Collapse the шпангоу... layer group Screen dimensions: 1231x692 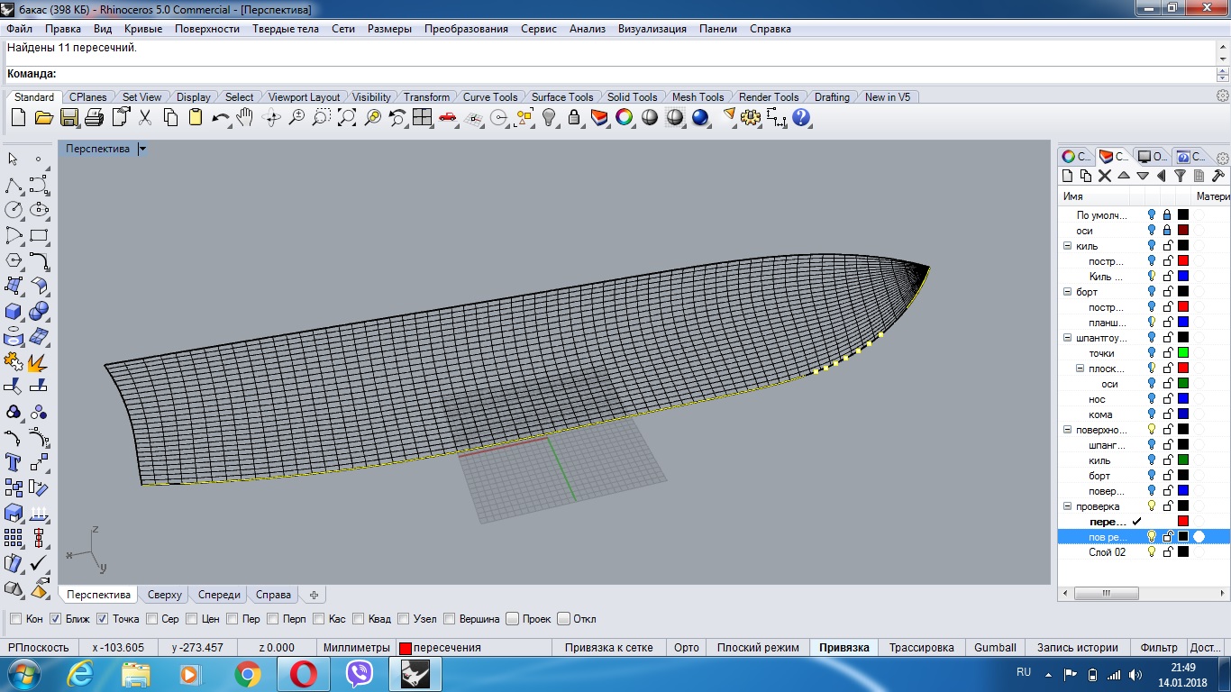click(x=1068, y=338)
